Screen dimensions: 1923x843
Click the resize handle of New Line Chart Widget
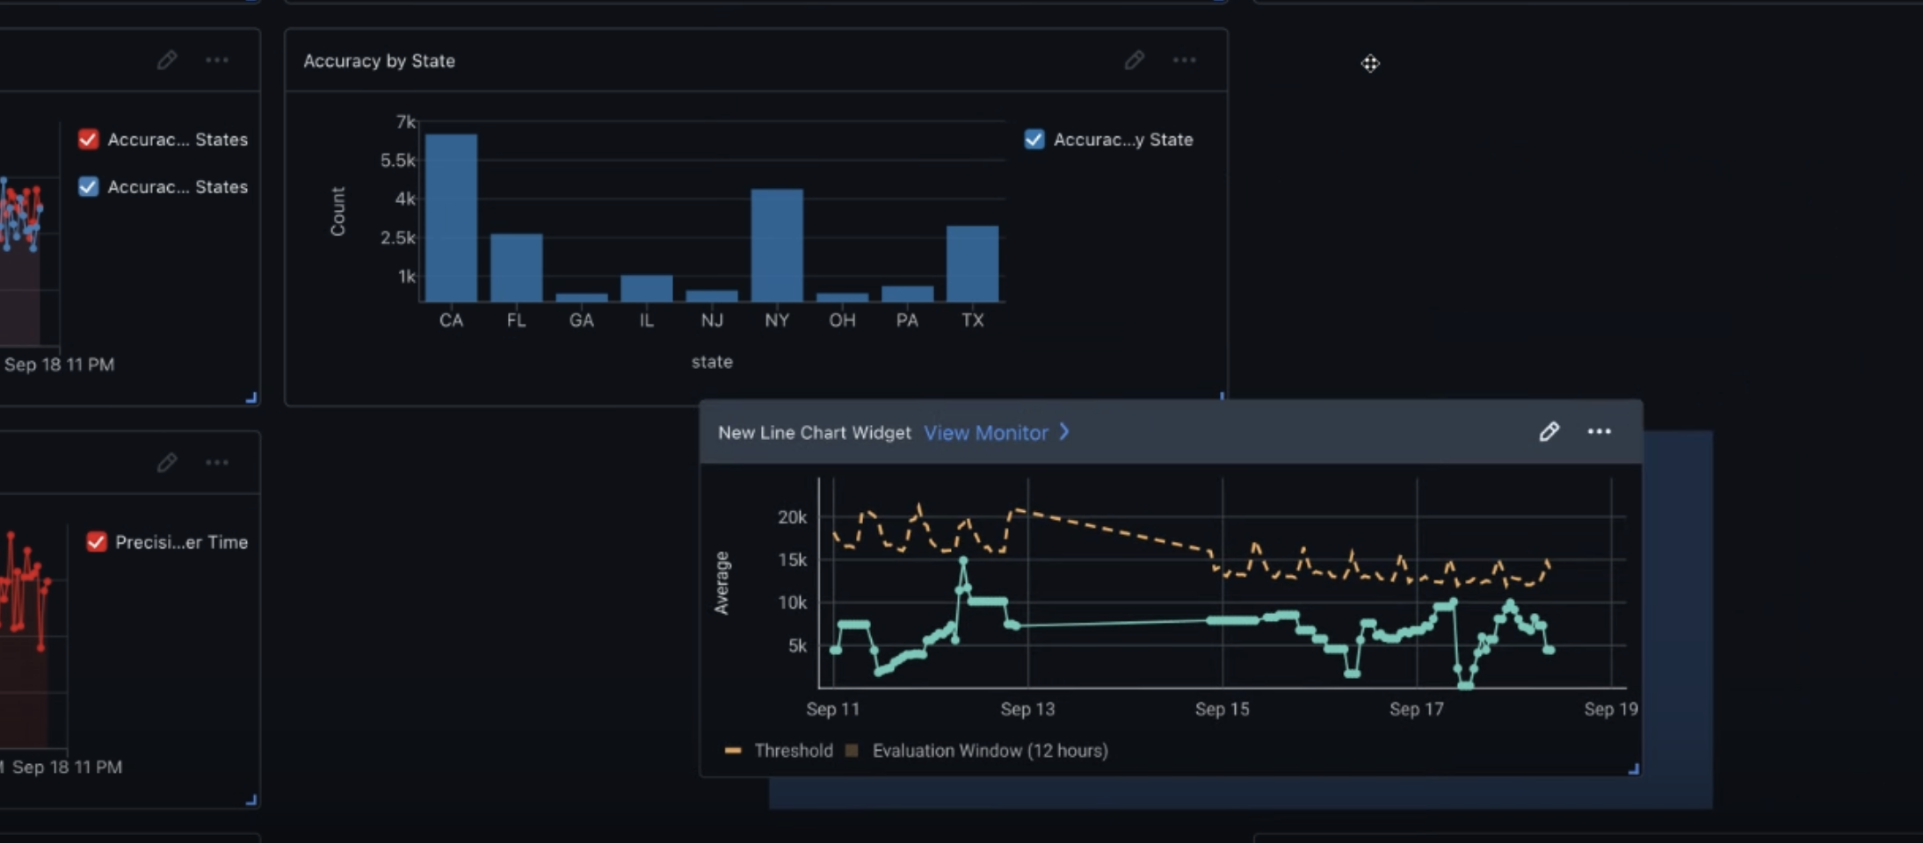click(1633, 769)
